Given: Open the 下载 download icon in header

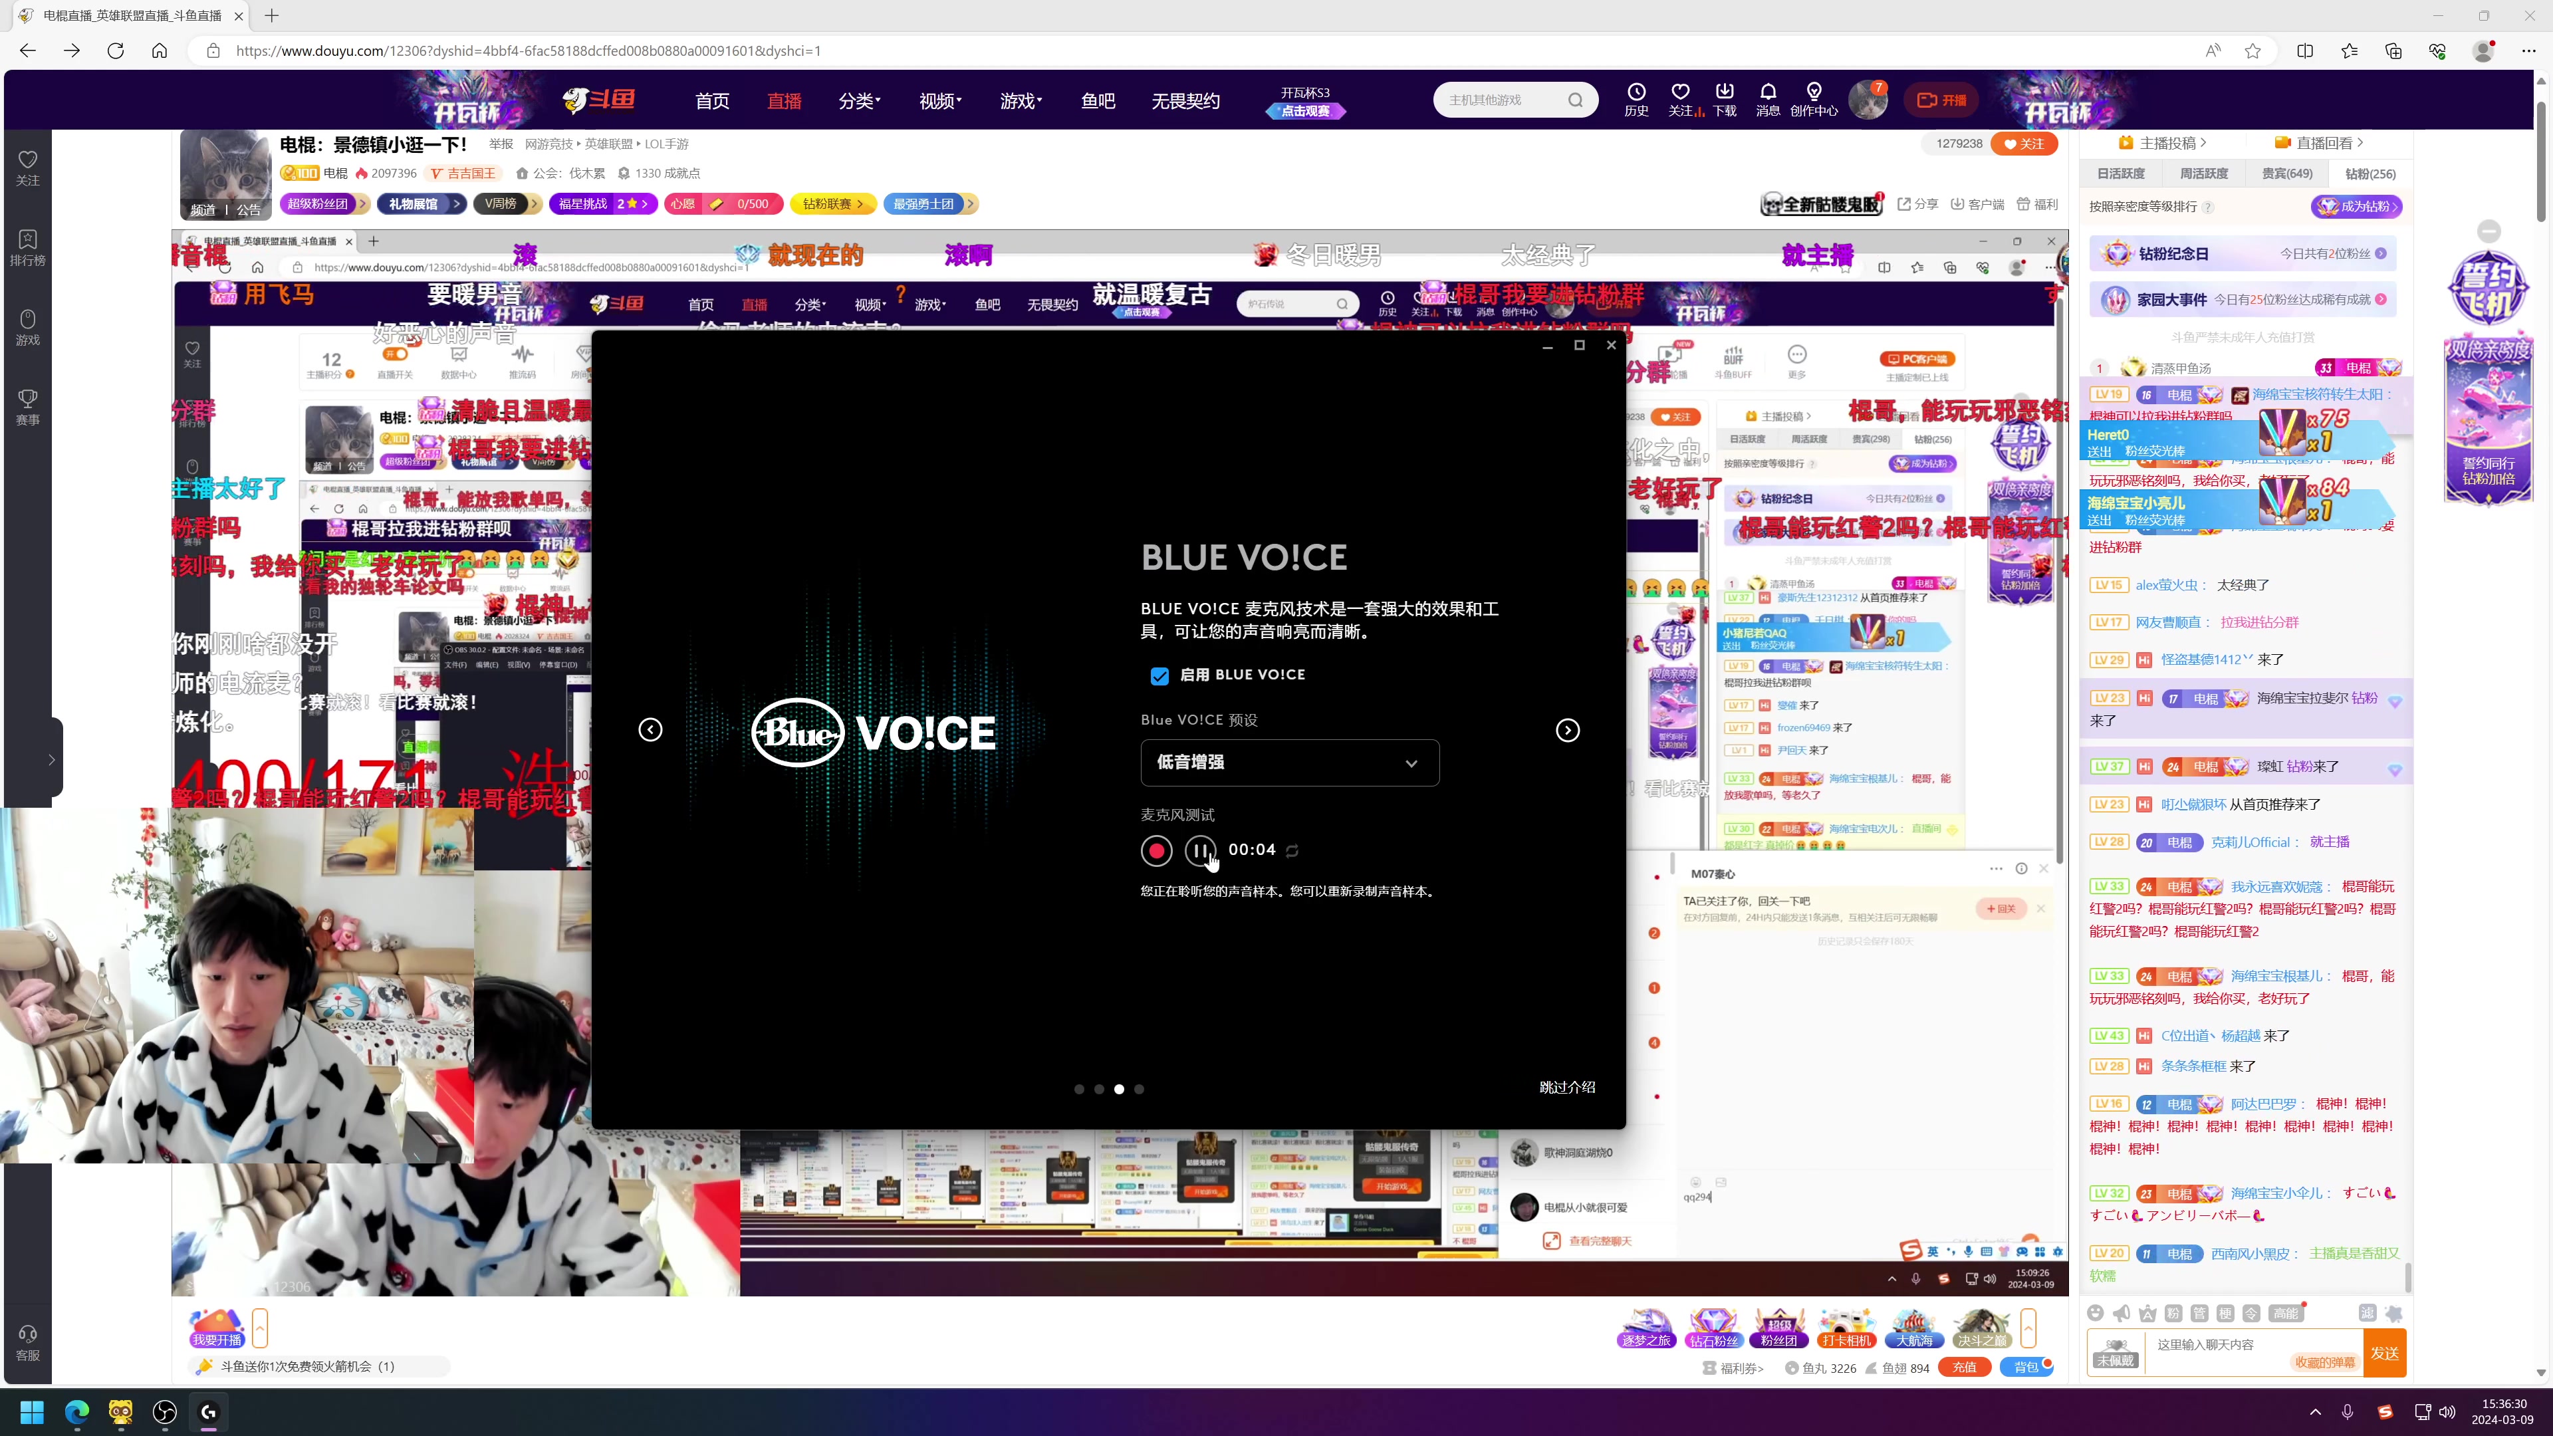Looking at the screenshot, I should click(1725, 99).
